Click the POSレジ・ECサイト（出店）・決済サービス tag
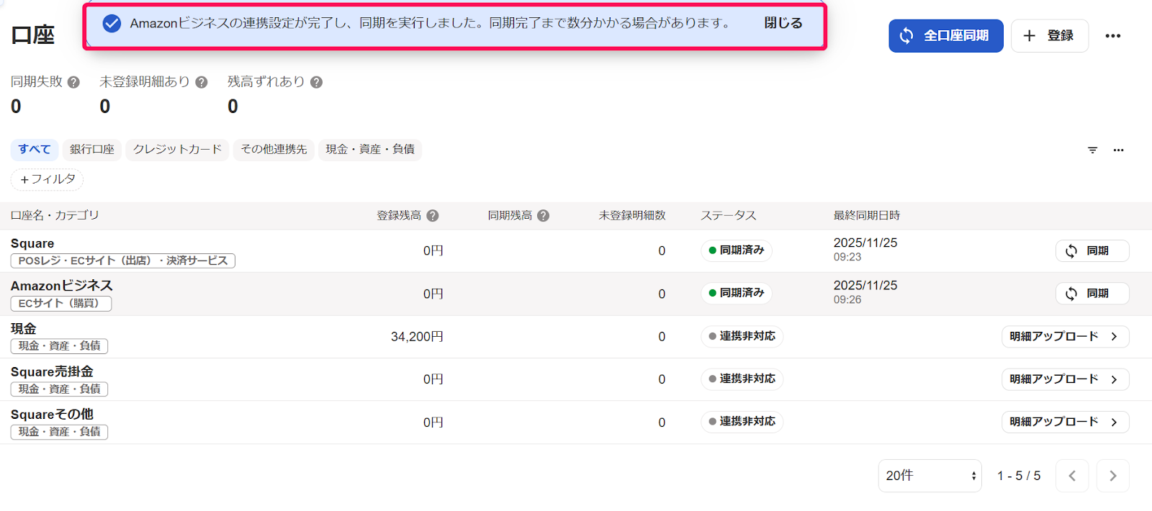The width and height of the screenshot is (1152, 511). (123, 261)
